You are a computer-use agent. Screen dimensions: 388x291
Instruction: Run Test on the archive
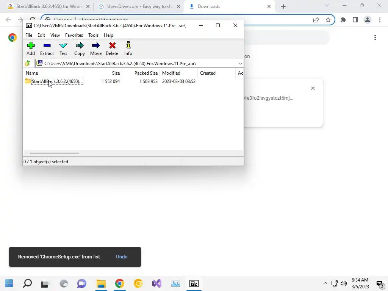(x=63, y=48)
